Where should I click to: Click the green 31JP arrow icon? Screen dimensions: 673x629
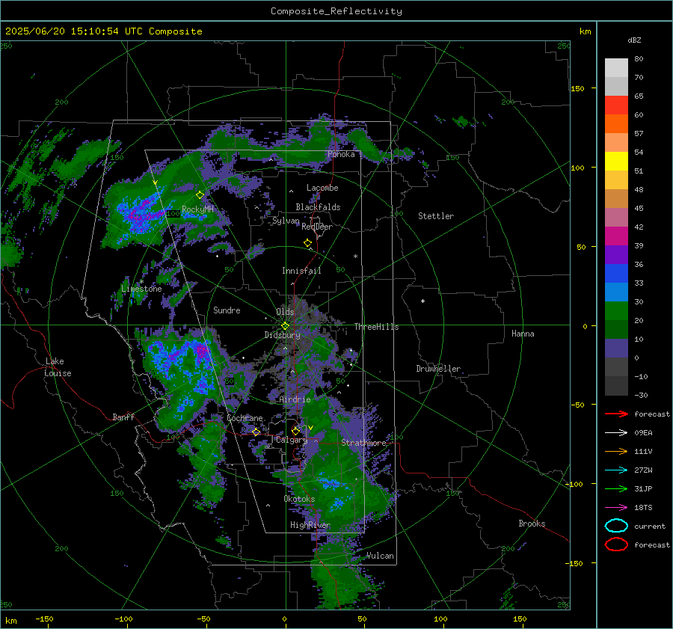click(616, 488)
